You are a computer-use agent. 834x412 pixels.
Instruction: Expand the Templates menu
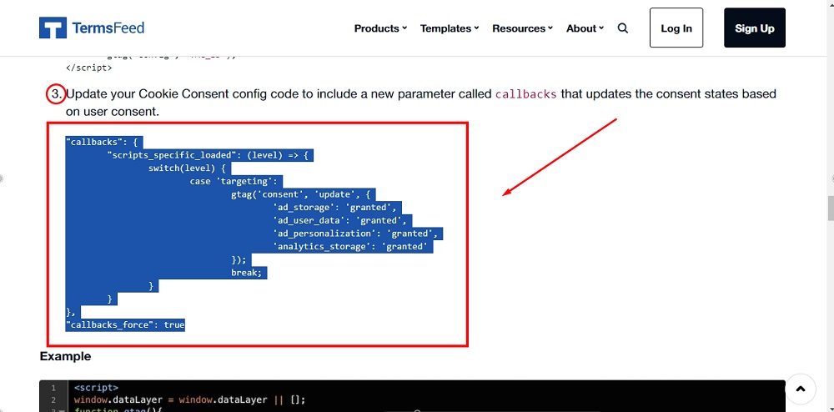(450, 28)
